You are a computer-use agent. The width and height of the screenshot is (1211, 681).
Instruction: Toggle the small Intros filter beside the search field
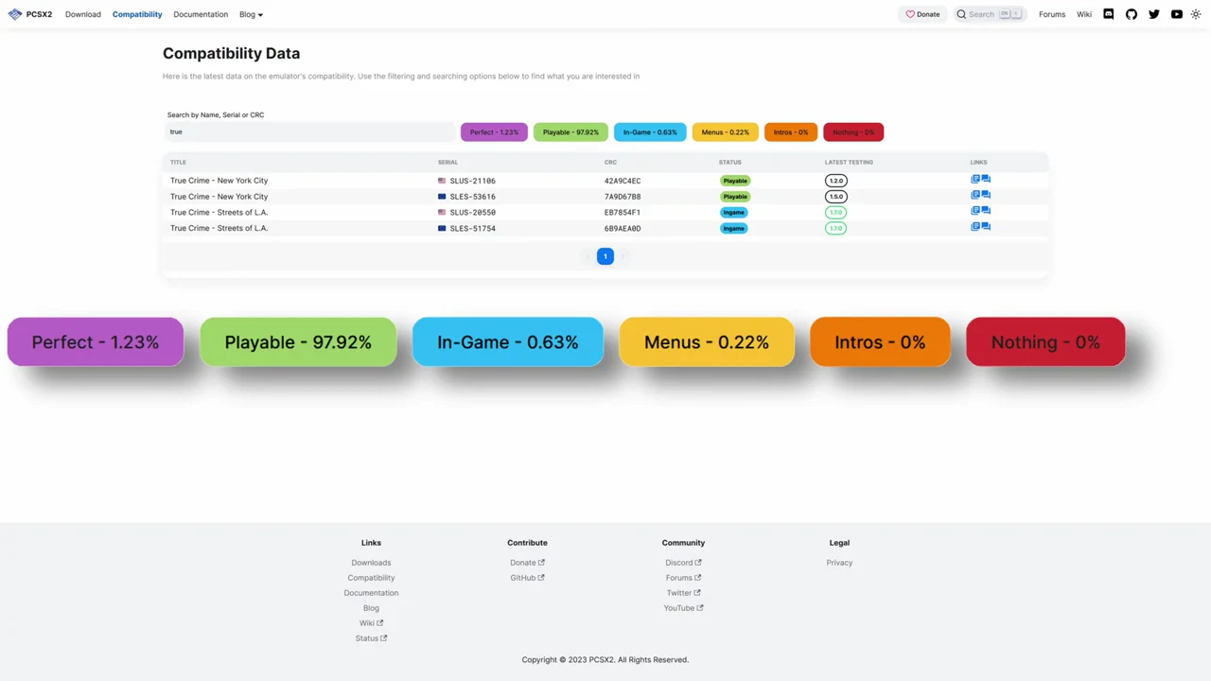tap(791, 132)
